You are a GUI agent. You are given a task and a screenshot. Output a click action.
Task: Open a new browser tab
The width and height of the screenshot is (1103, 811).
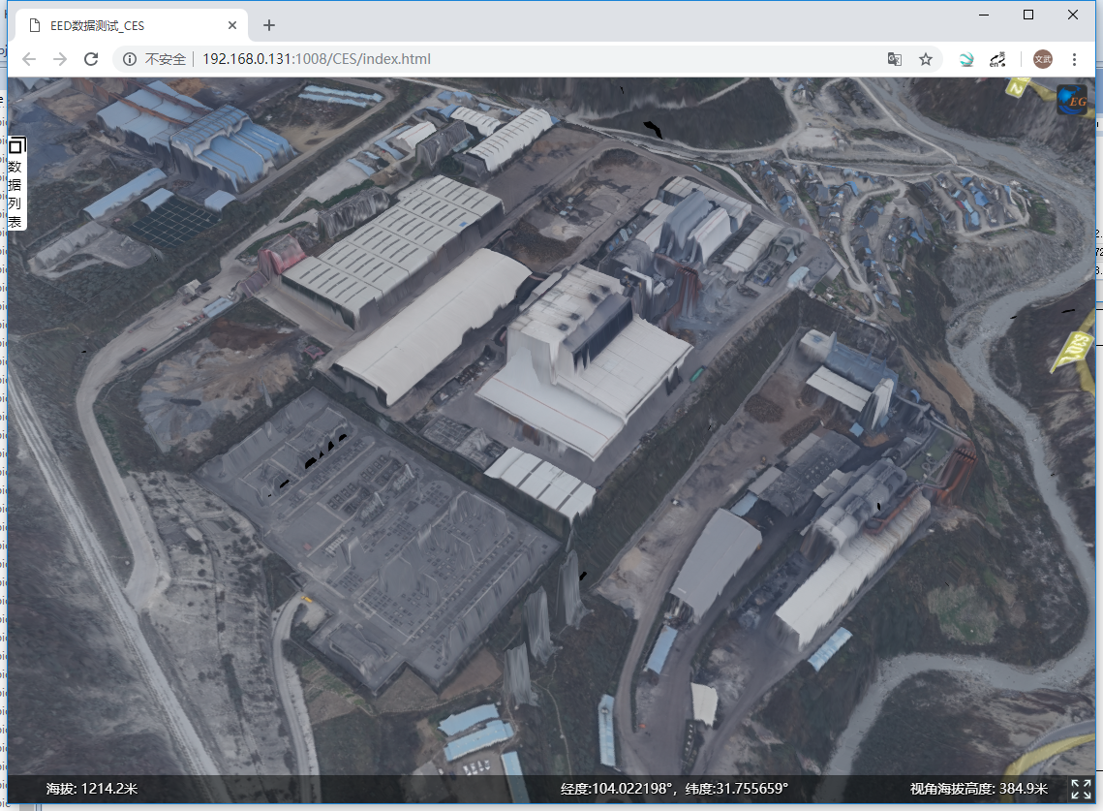click(x=269, y=25)
